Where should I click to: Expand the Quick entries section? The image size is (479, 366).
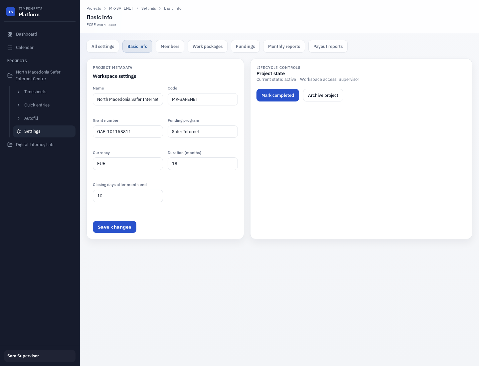point(19,105)
